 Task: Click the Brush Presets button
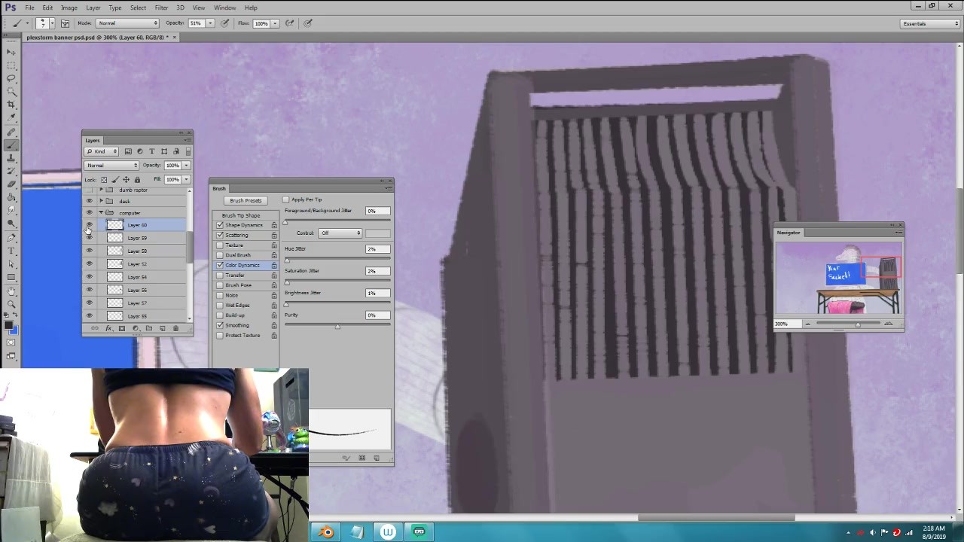[x=246, y=201]
